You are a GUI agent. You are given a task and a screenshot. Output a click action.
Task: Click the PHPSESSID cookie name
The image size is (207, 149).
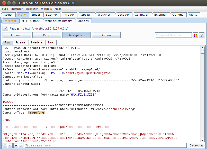pyautogui.click(x=56, y=73)
